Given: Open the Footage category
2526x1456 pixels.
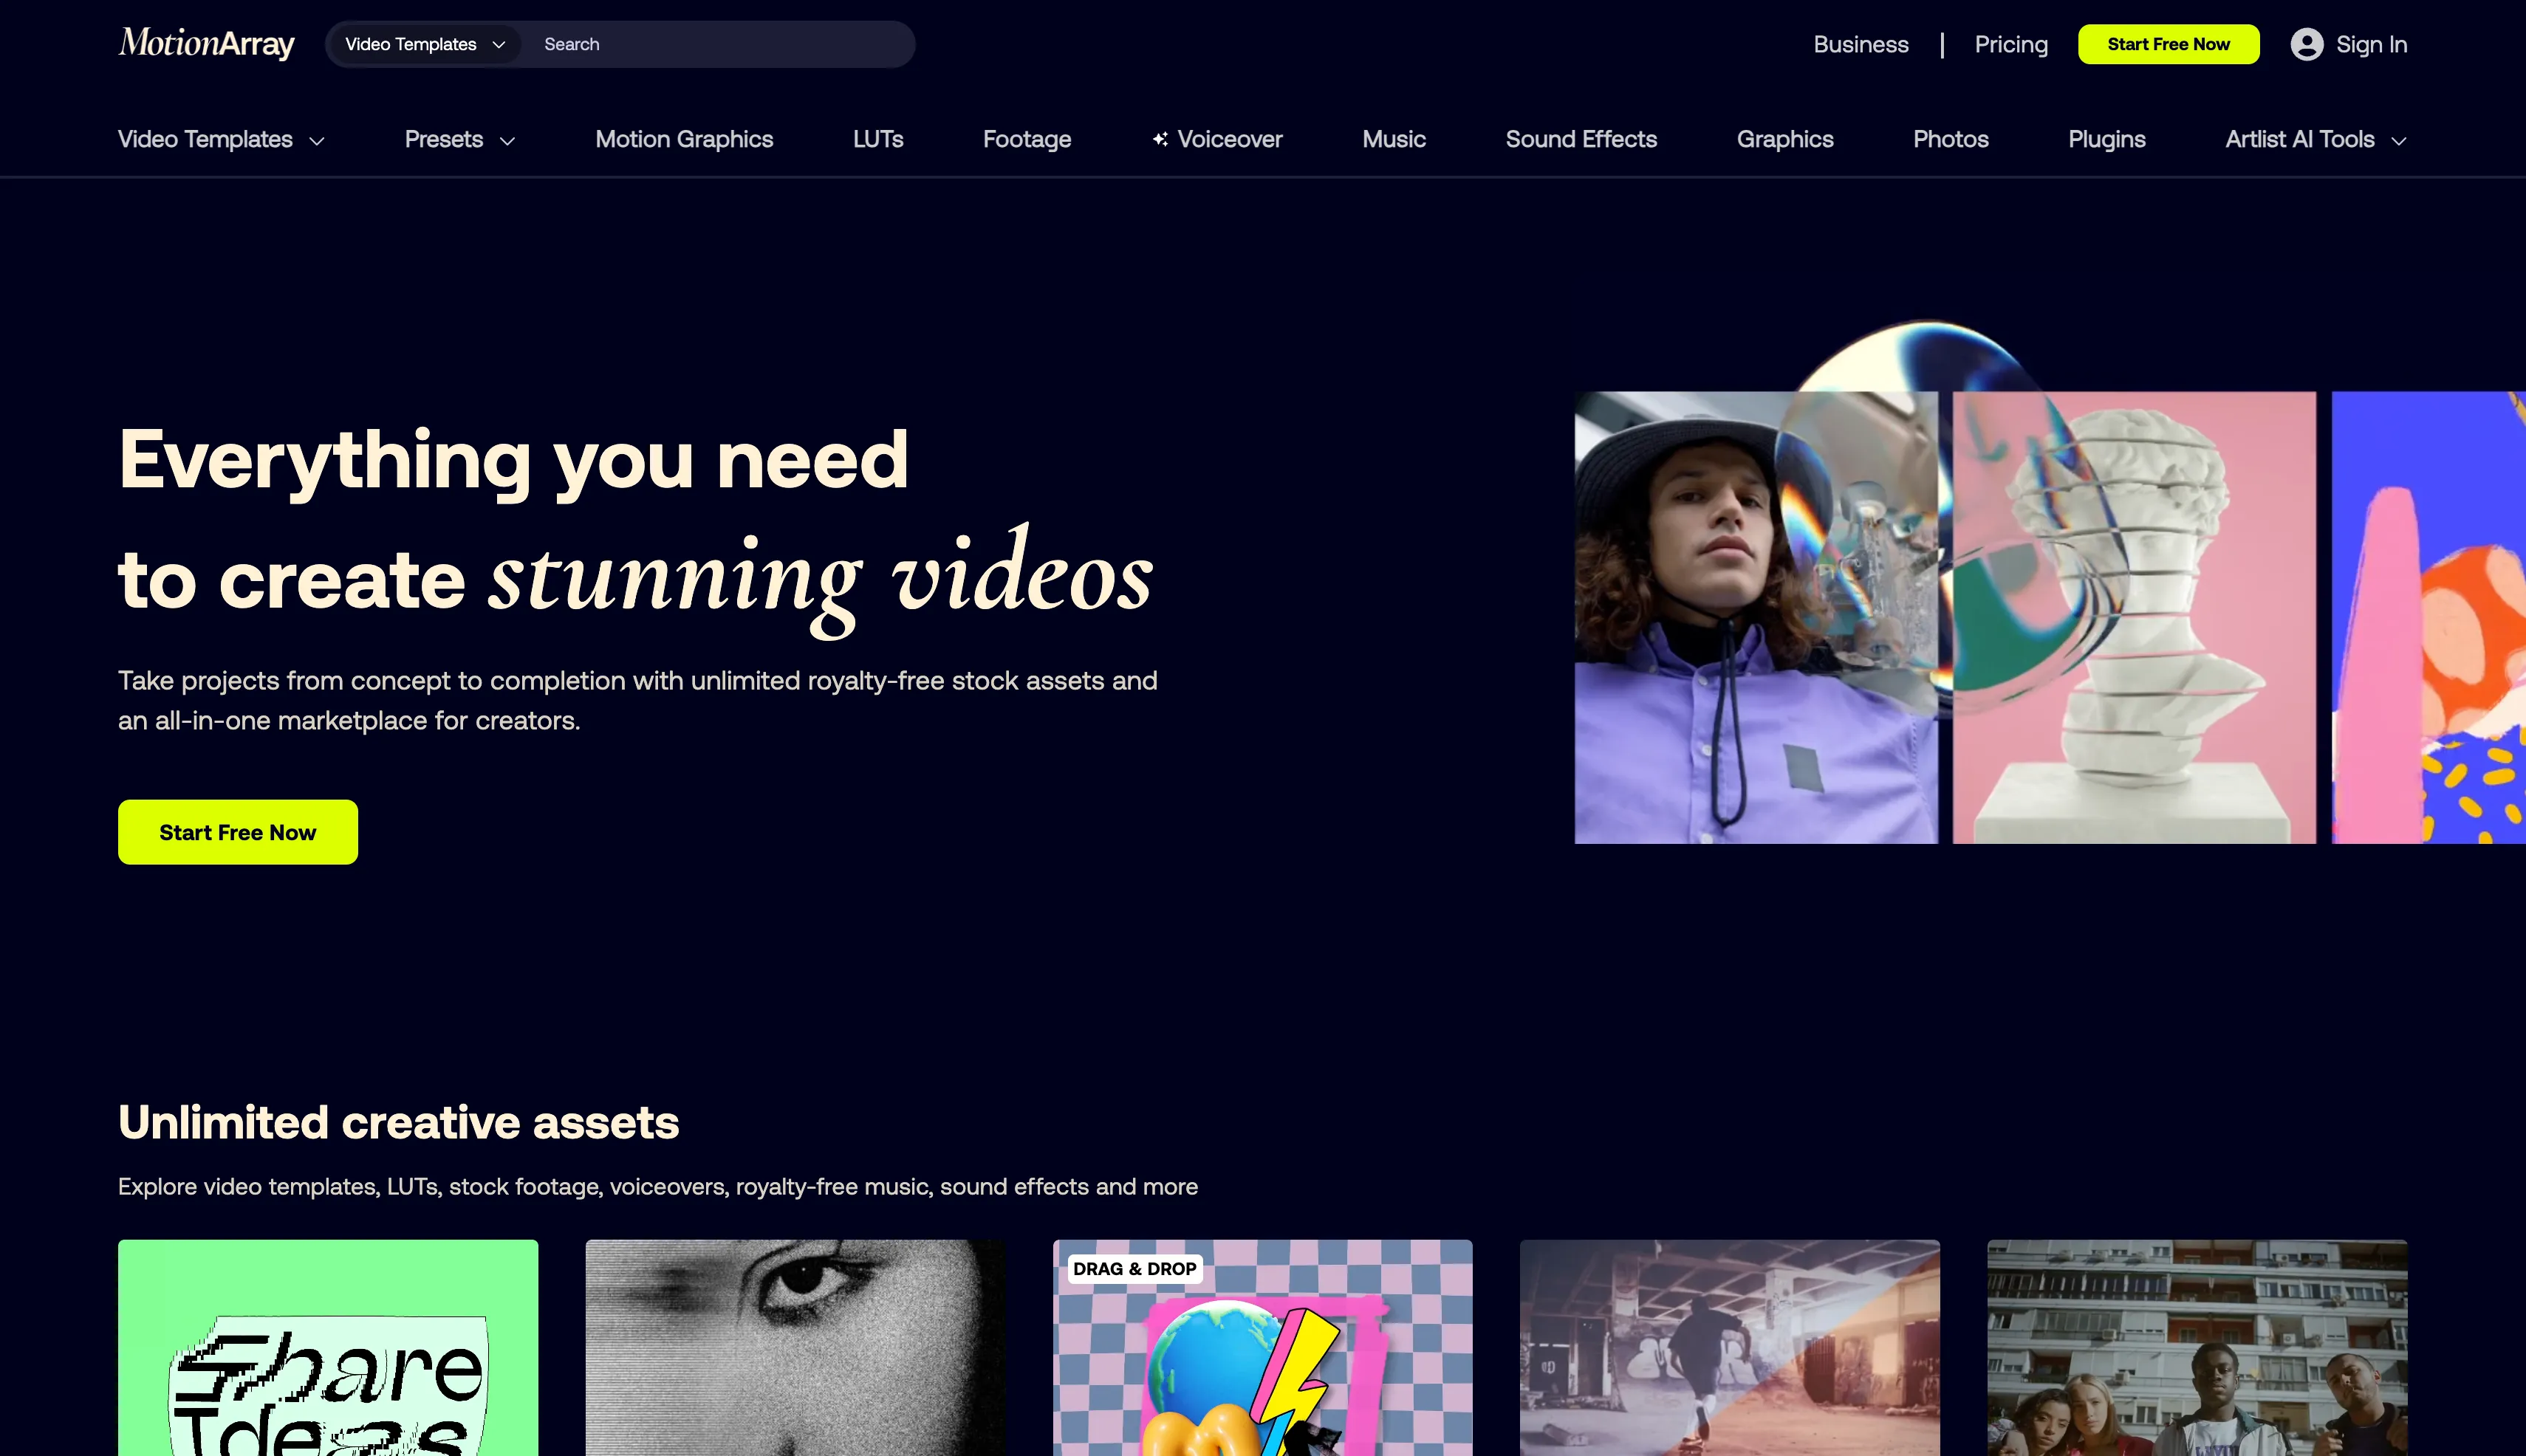Looking at the screenshot, I should [x=1027, y=139].
